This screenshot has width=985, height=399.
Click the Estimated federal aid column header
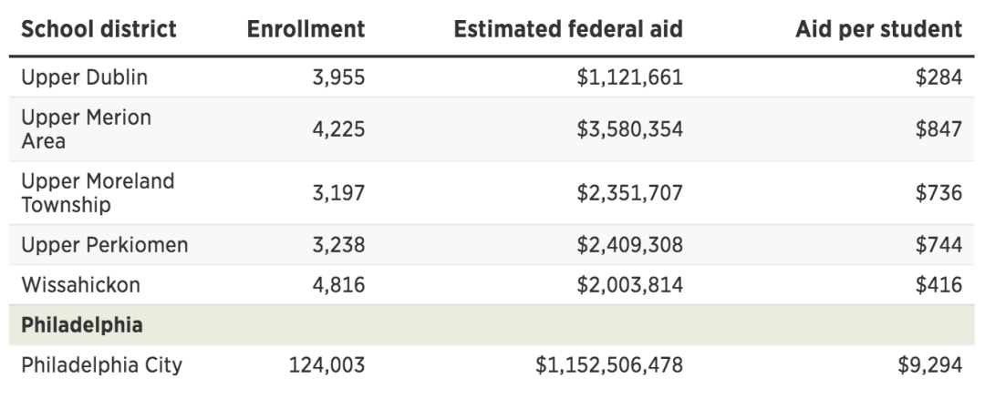point(567,29)
